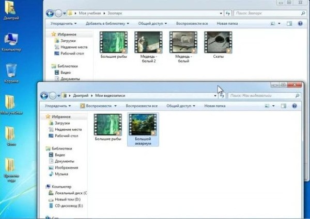Click the Back arrow in Мои видеозаписи window
The height and width of the screenshot is (219, 310).
(44, 95)
